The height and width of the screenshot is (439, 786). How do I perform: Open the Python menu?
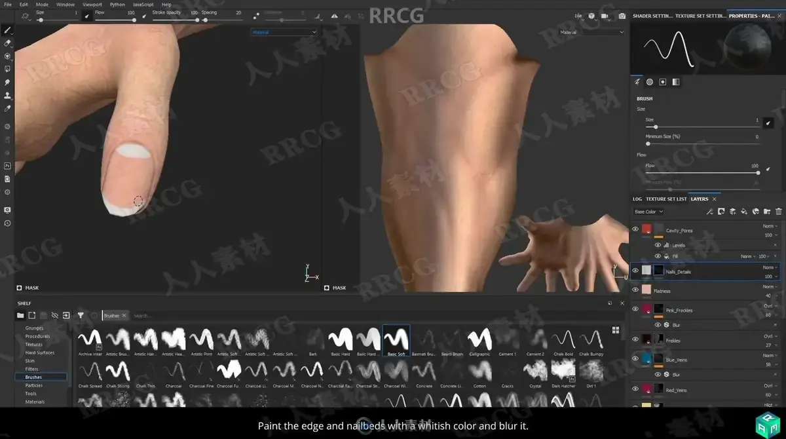[x=117, y=4]
